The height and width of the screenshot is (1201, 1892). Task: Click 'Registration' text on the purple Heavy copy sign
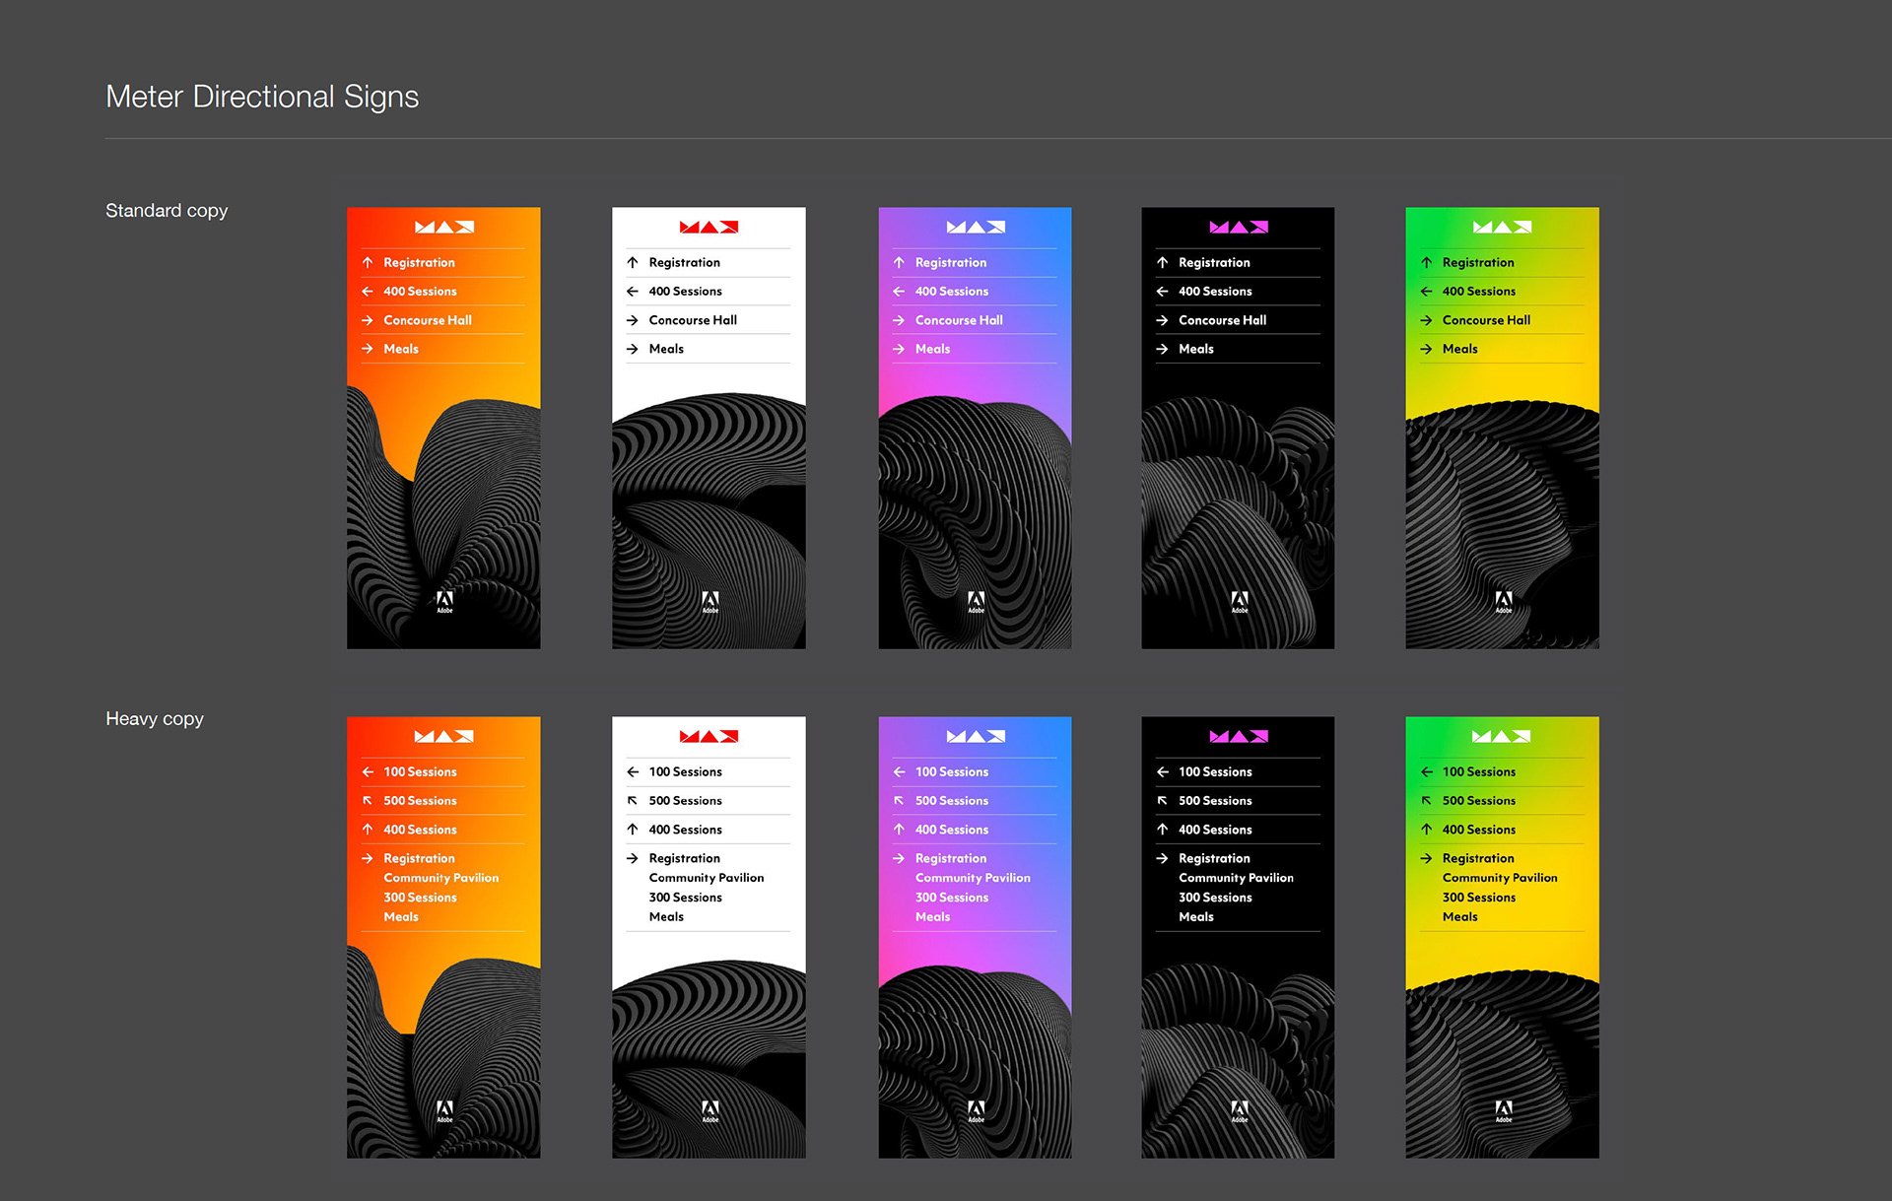point(951,859)
